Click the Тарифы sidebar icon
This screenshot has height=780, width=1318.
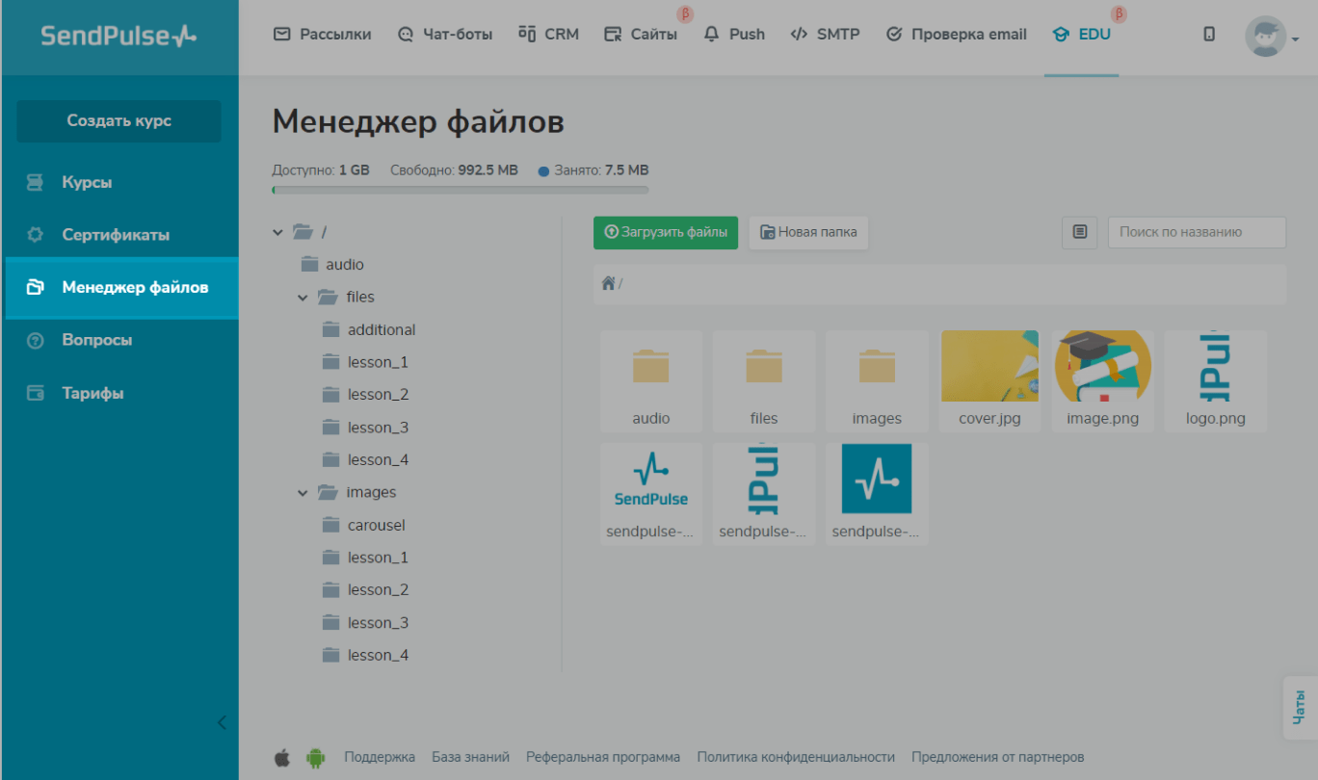[36, 393]
